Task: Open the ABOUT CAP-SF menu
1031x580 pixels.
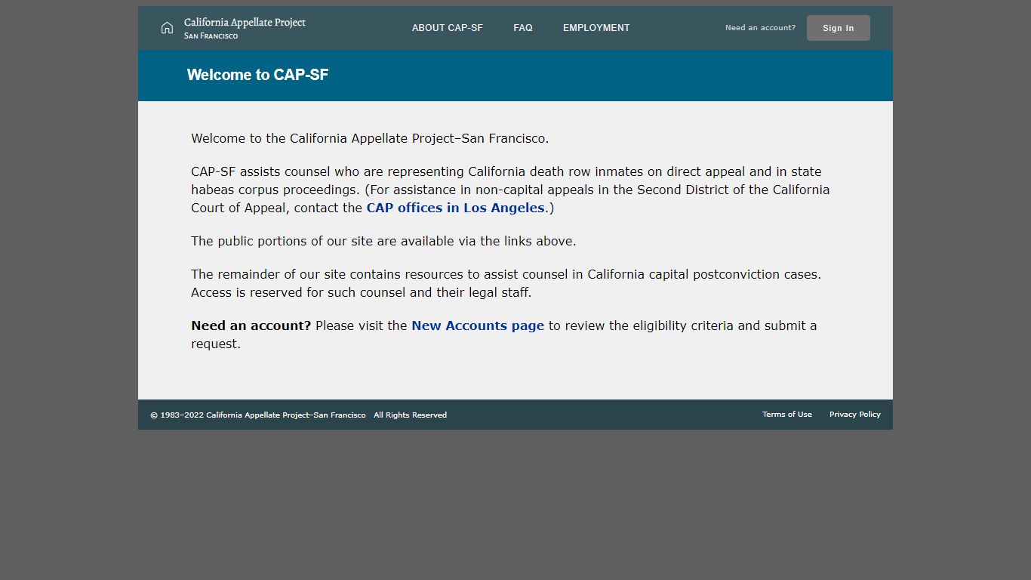Action: click(447, 28)
